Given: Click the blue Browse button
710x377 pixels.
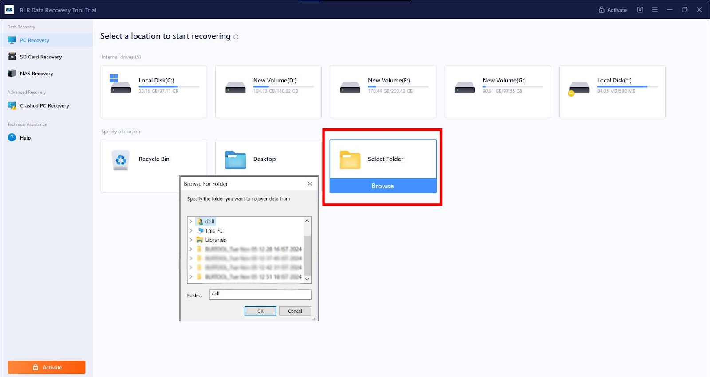Looking at the screenshot, I should pos(383,186).
